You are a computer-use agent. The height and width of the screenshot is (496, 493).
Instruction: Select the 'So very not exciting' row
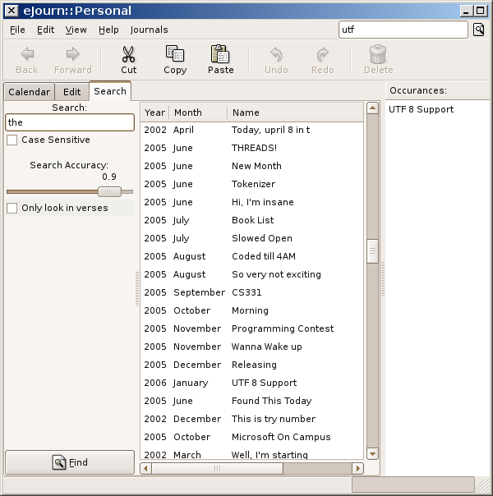pos(252,274)
